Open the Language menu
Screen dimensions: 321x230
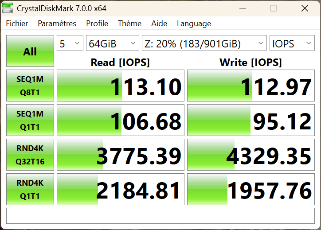pos(194,23)
